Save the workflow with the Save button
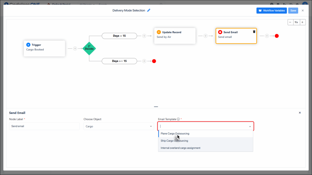 (x=293, y=10)
